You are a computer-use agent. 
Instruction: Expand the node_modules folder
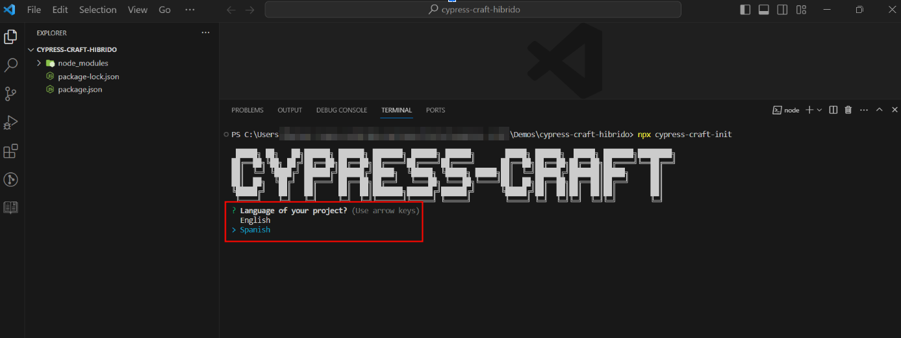point(39,63)
